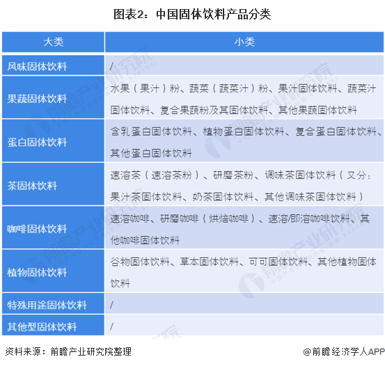
Task: Click the @前瞻经济学人APP attribution text
Action: pyautogui.click(x=344, y=352)
